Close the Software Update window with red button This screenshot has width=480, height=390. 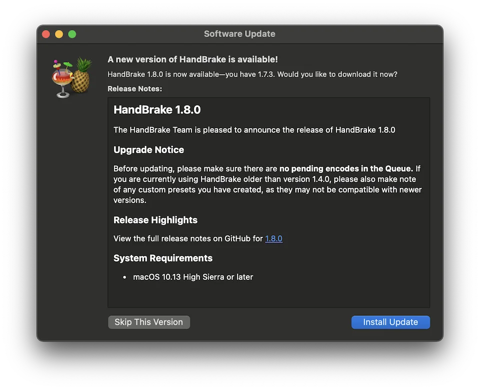coord(46,34)
